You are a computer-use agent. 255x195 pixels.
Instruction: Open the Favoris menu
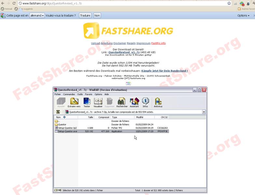(88, 94)
